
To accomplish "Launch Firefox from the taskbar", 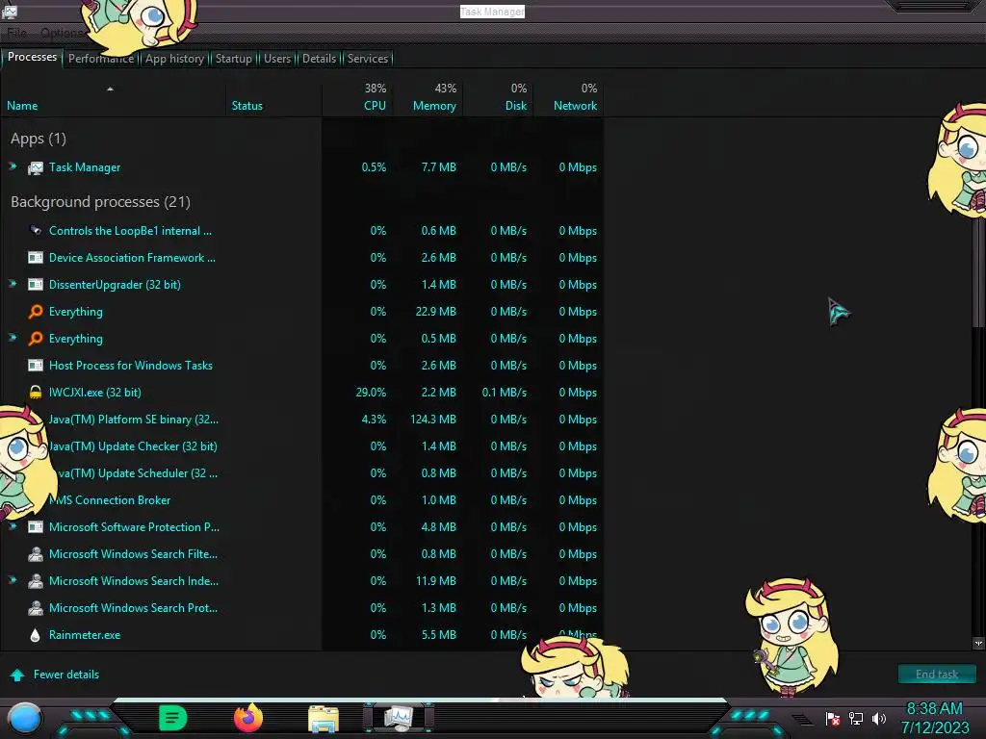I will (x=248, y=718).
